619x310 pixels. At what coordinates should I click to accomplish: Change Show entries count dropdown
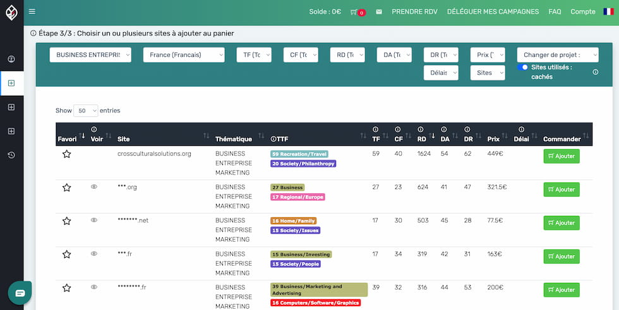tap(86, 111)
